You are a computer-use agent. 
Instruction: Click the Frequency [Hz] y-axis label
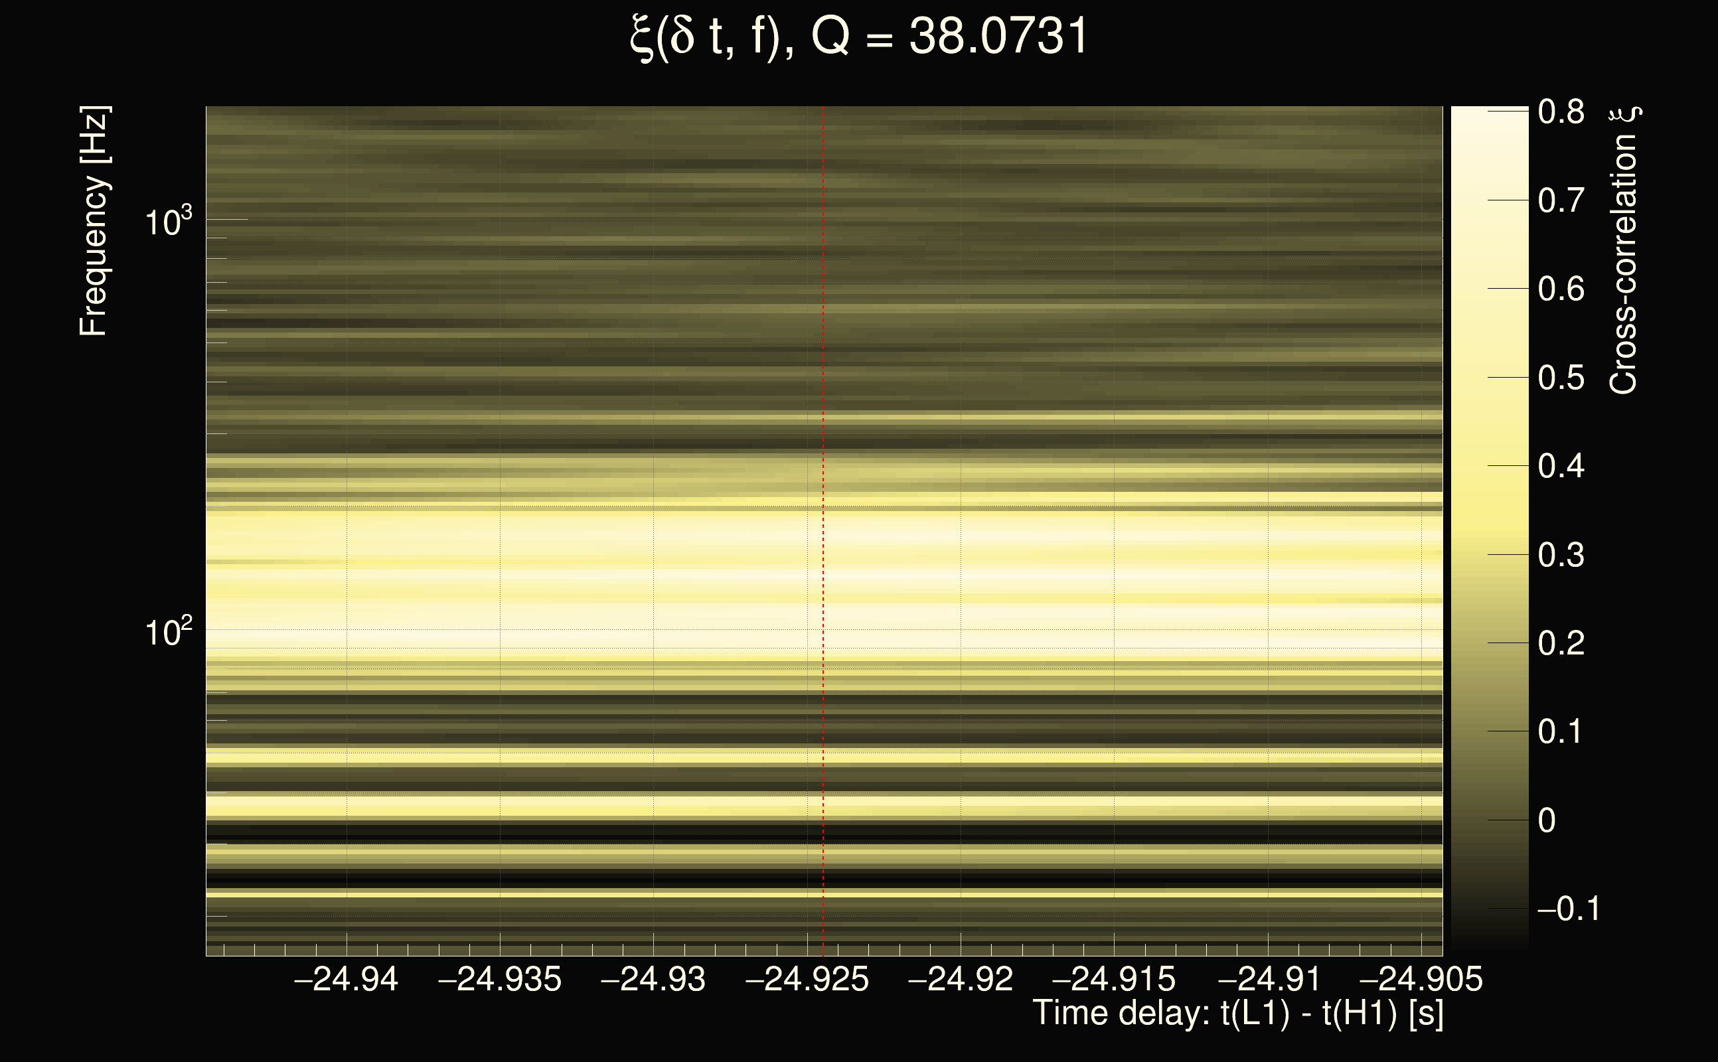[94, 221]
